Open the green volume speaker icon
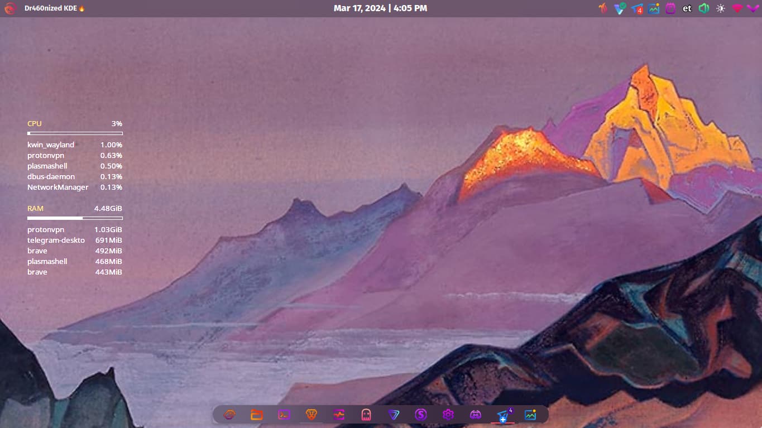 point(704,8)
